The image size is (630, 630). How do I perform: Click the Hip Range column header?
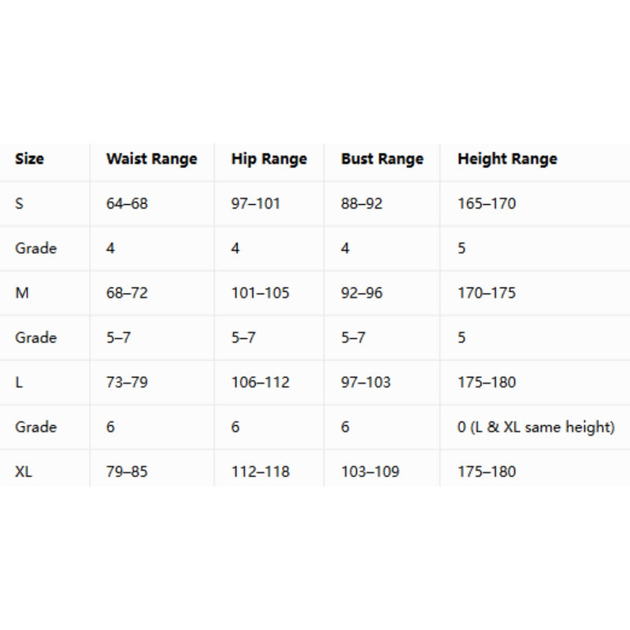(269, 159)
